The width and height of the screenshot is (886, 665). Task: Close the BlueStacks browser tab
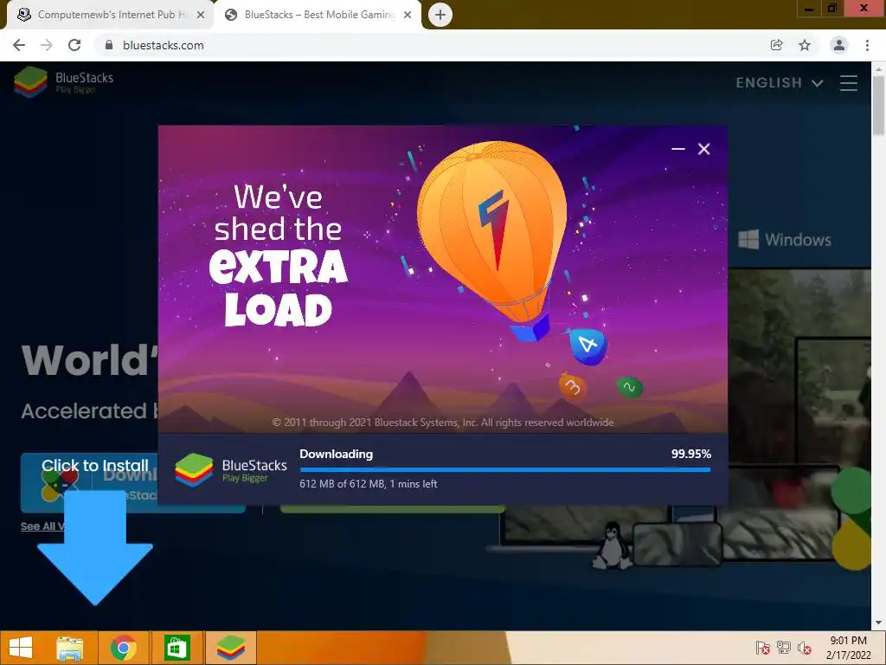pos(408,16)
